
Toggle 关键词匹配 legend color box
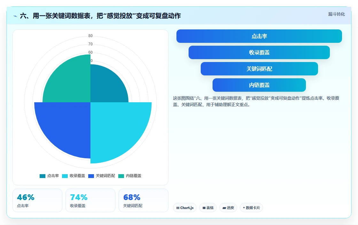(91, 176)
